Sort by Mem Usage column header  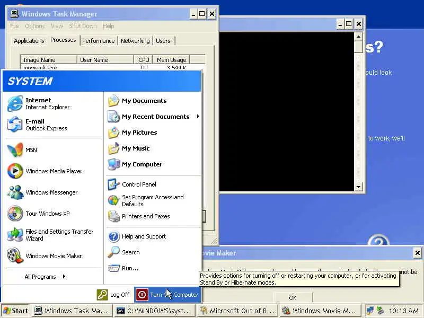[x=171, y=60]
